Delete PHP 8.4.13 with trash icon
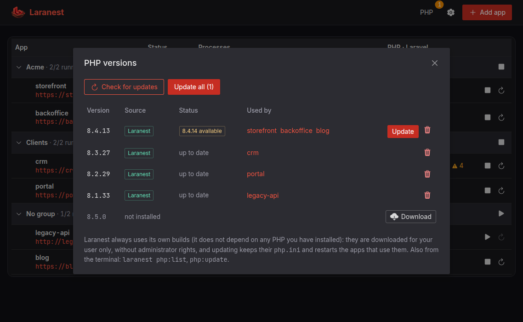Screen dimensions: 523x322 click(x=427, y=130)
